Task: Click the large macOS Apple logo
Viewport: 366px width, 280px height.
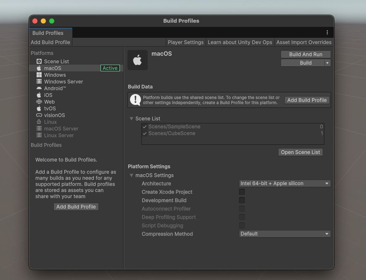Action: click(138, 60)
